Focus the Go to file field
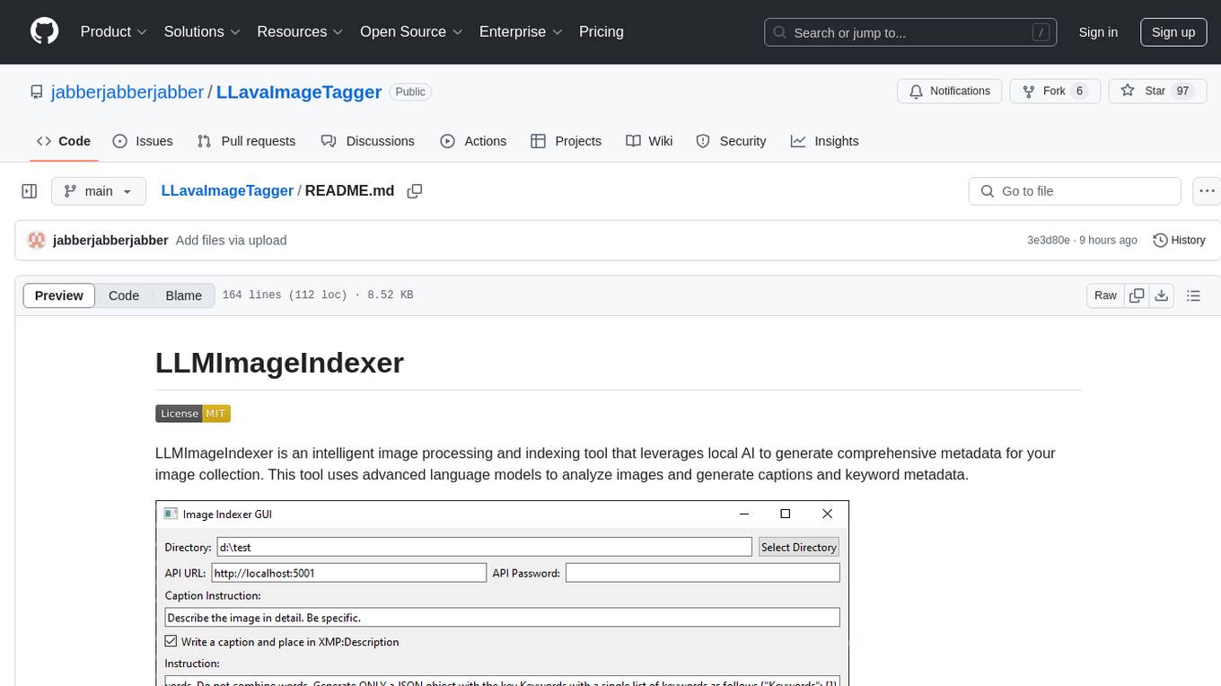 click(1075, 191)
